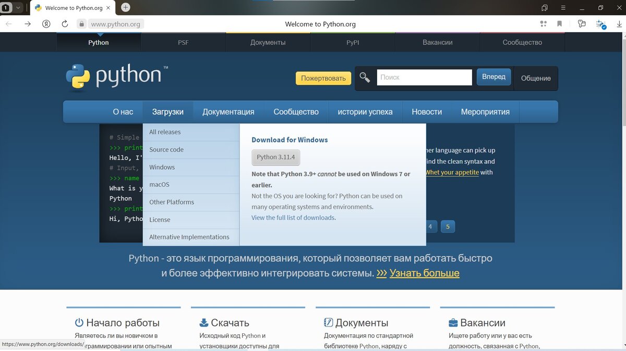The height and width of the screenshot is (351, 626).
Task: Select the Документы top tab
Action: 268,42
